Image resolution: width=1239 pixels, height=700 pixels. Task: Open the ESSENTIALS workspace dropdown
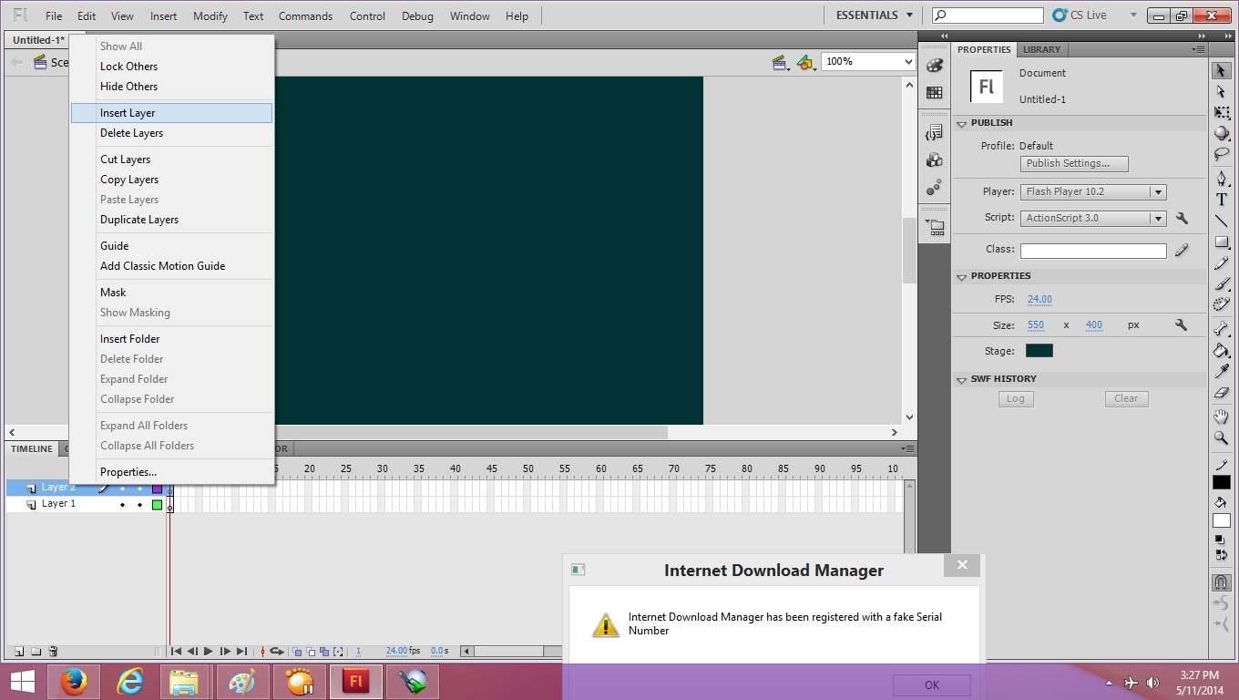874,15
